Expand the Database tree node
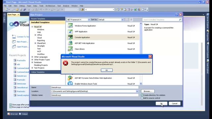Image resolution: width=212 pixels, height=119 pixels. click(x=32, y=62)
